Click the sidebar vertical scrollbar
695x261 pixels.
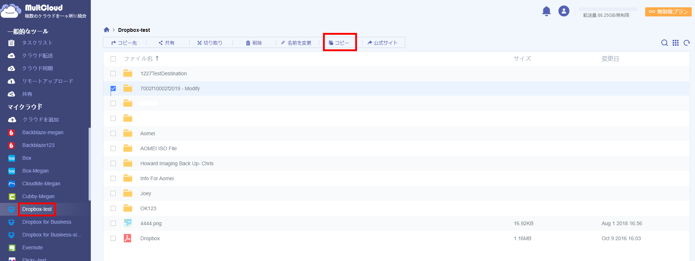point(89,164)
